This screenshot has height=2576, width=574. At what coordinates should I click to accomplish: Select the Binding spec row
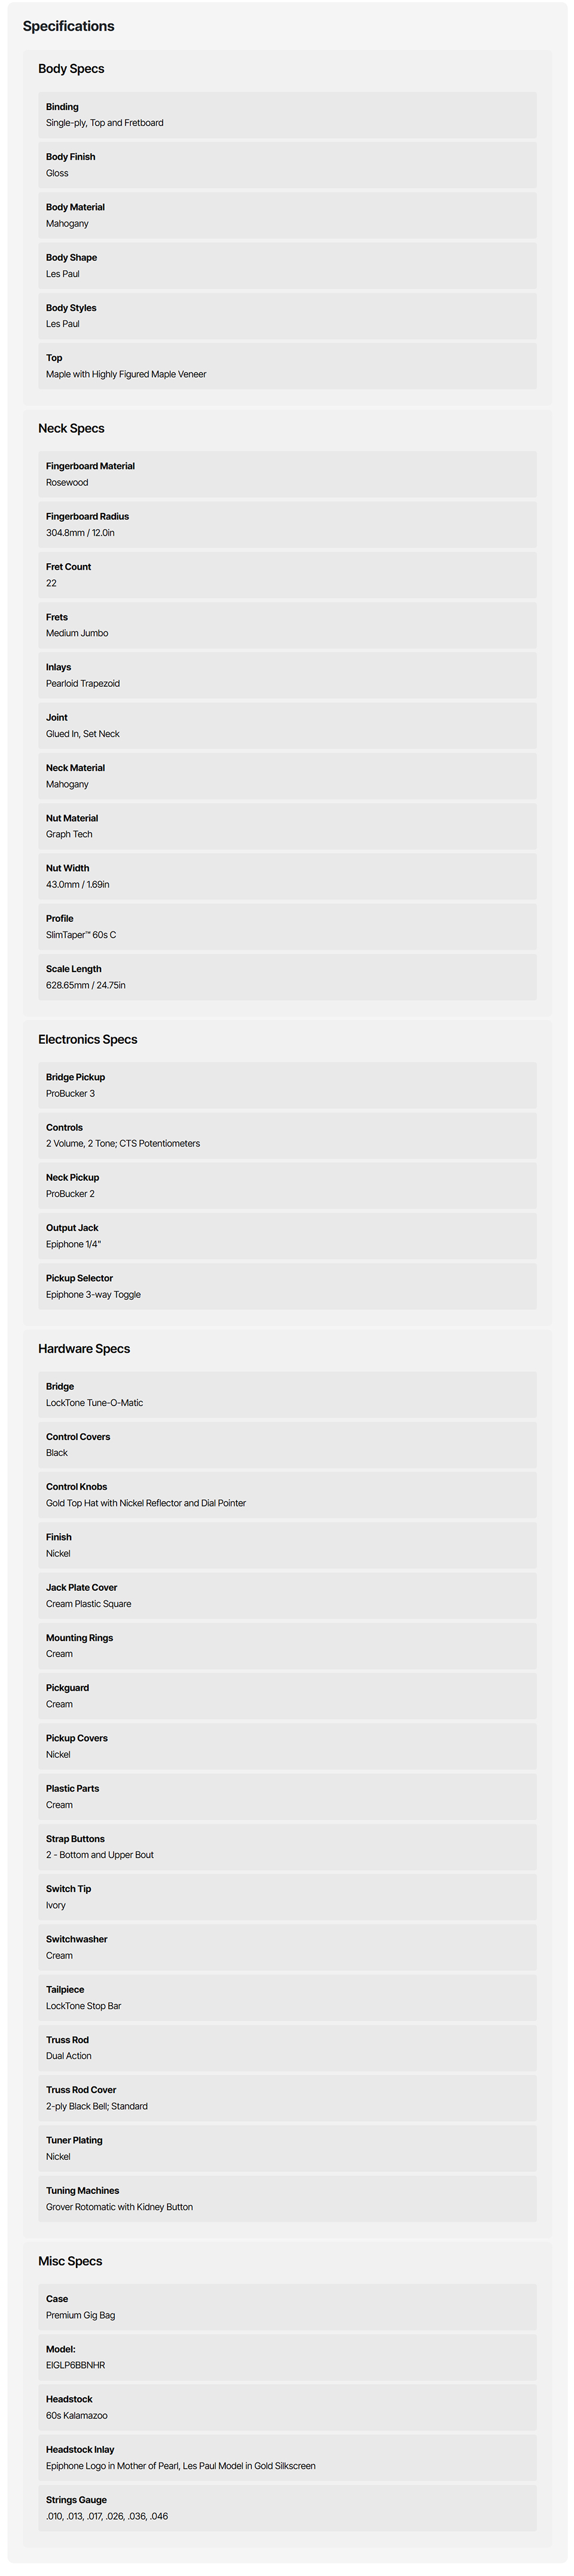coord(287,115)
